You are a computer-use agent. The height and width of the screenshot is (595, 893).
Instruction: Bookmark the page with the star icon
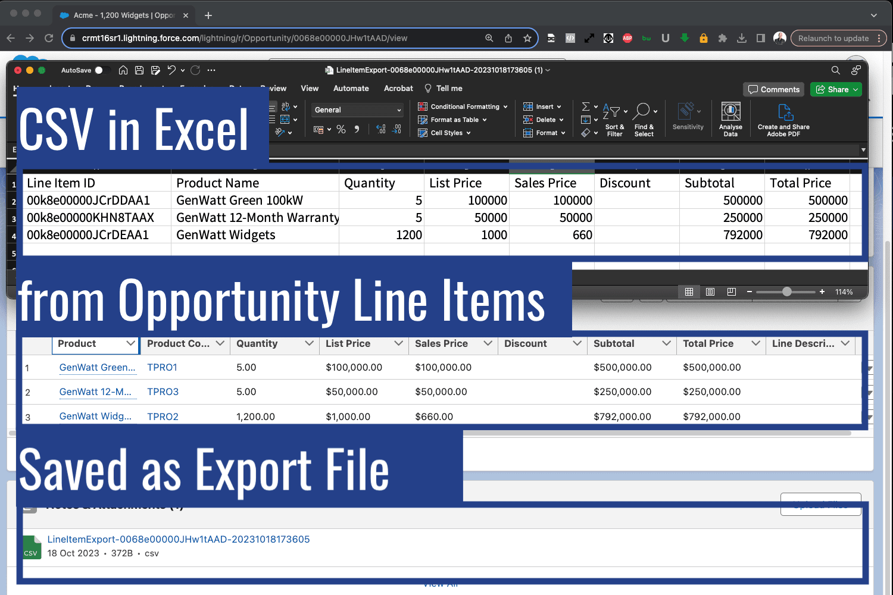coord(527,38)
